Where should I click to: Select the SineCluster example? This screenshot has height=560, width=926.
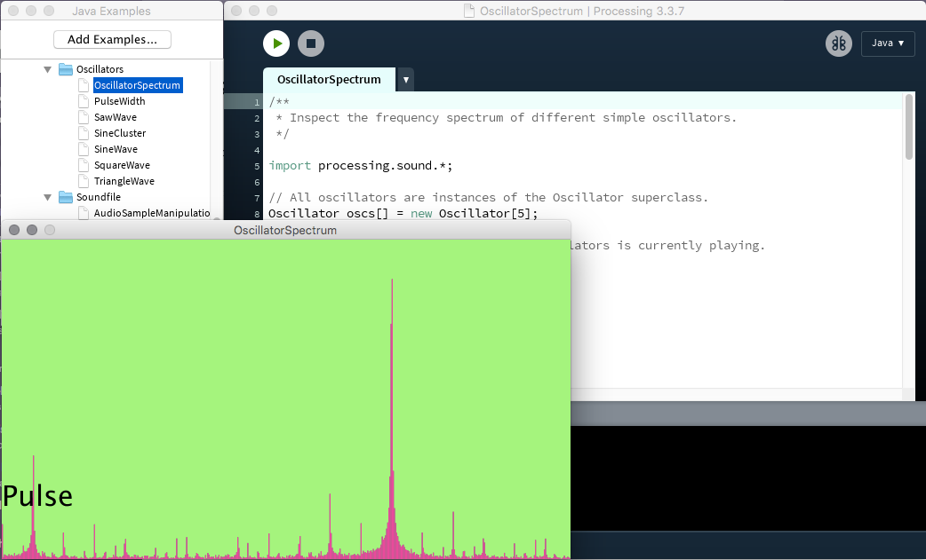tap(120, 133)
